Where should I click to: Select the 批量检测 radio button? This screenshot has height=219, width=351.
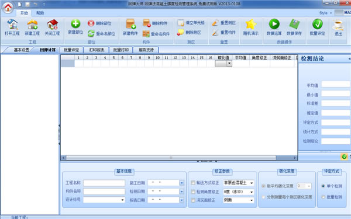click(324, 197)
